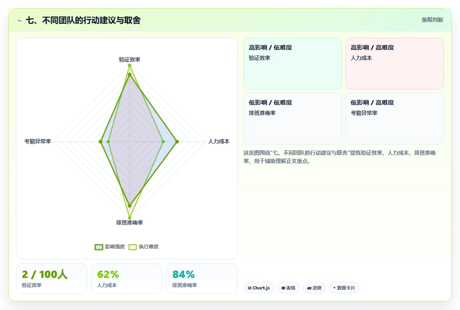Viewport: 460px width, 310px height.
Task: Click the 影响强度 legend label text
Action: click(x=115, y=247)
